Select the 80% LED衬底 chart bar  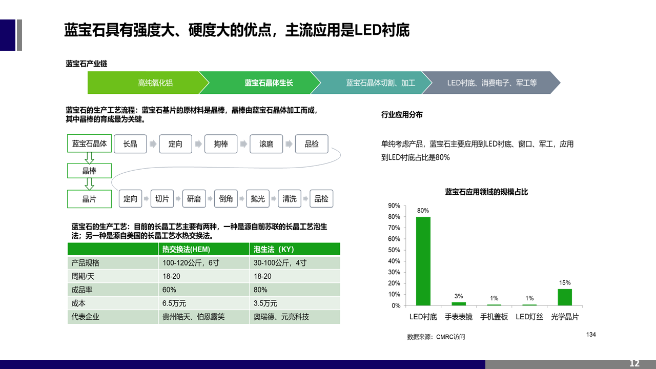point(423,261)
